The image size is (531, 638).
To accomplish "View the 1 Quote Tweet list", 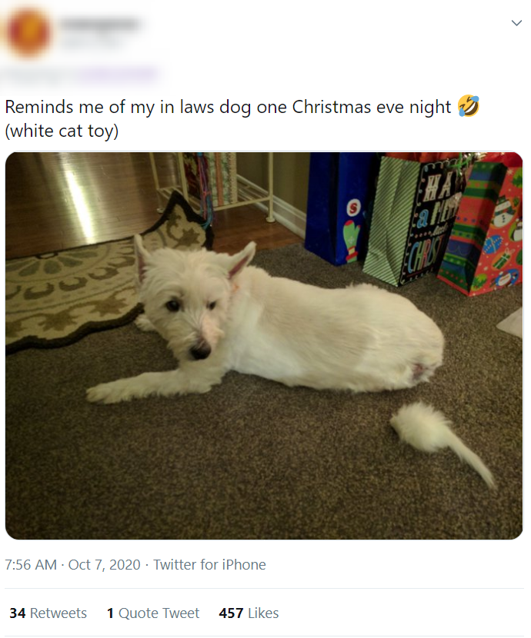I will coord(153,613).
